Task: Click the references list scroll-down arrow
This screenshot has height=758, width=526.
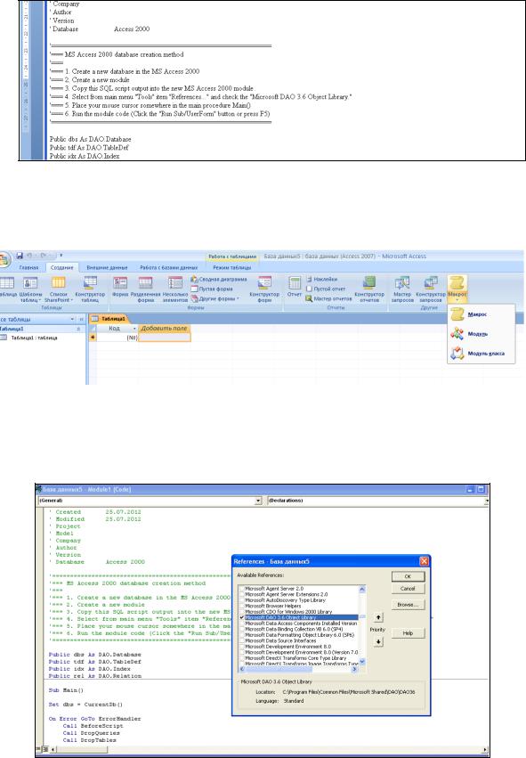Action: (362, 663)
